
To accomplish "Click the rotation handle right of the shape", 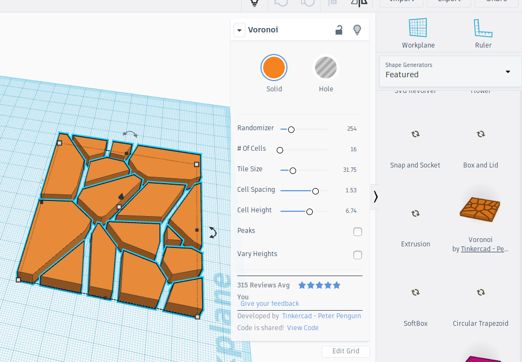I will tap(213, 232).
